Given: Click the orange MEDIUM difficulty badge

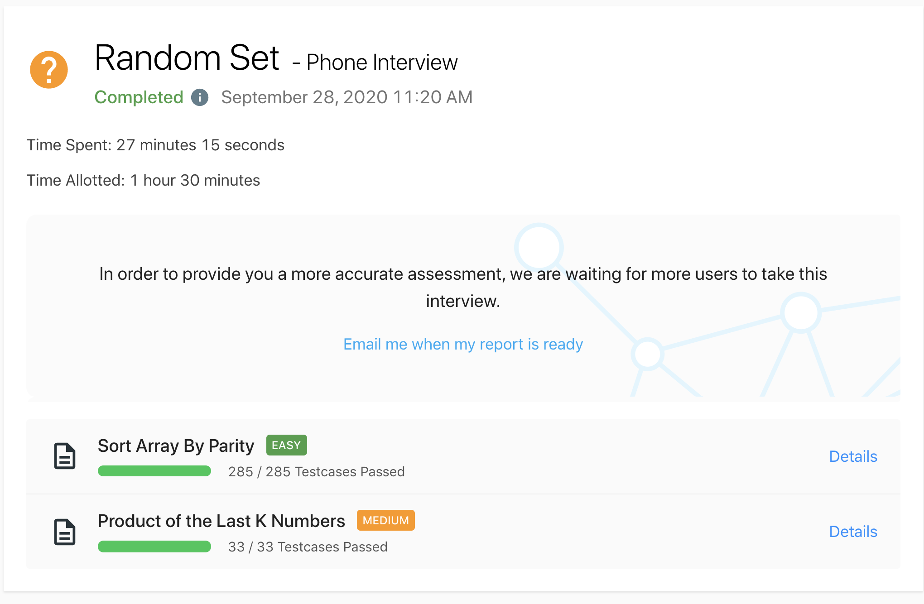Looking at the screenshot, I should pyautogui.click(x=385, y=520).
